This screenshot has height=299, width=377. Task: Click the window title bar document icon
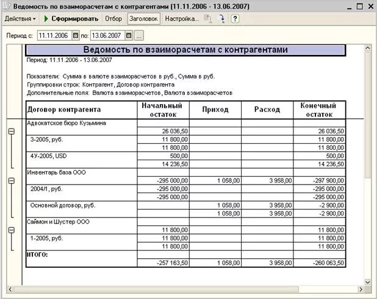6,6
